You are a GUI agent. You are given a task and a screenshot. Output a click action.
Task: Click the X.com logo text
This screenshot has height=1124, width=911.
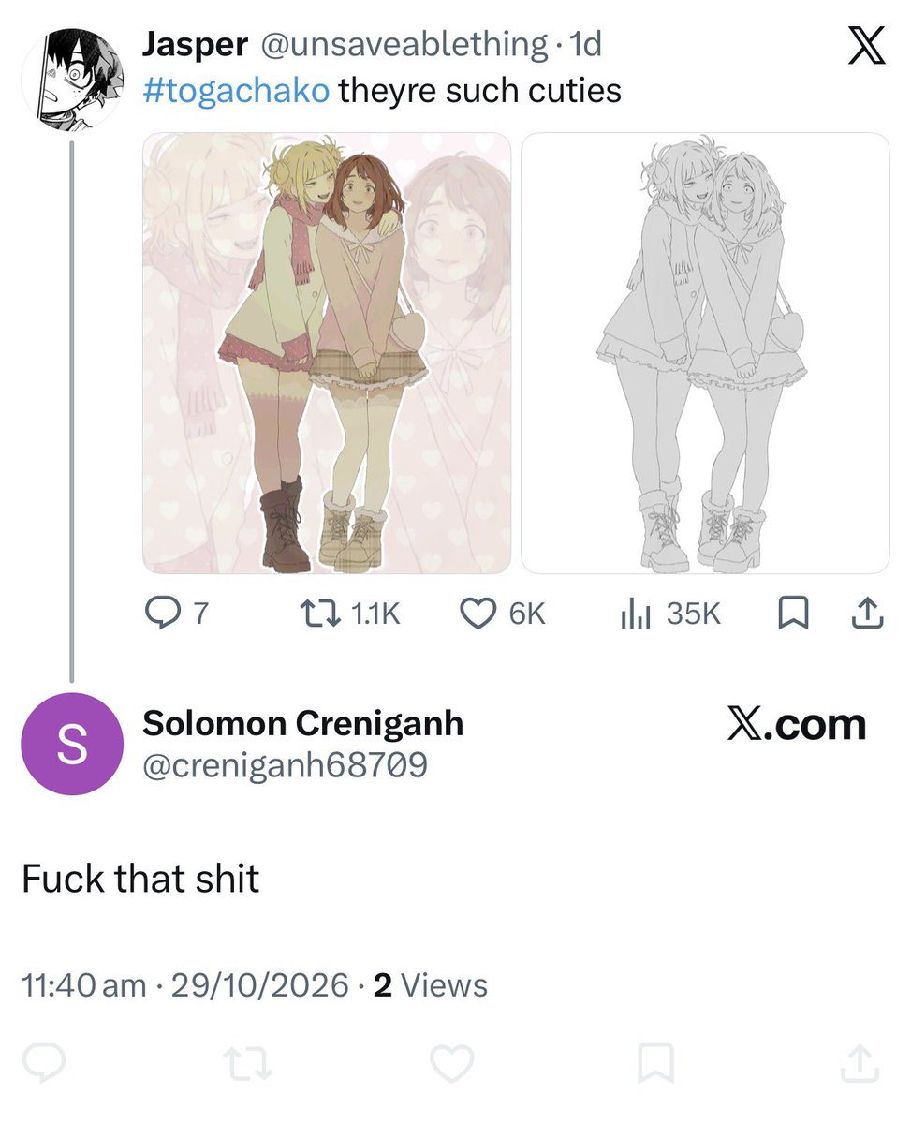[x=797, y=725]
